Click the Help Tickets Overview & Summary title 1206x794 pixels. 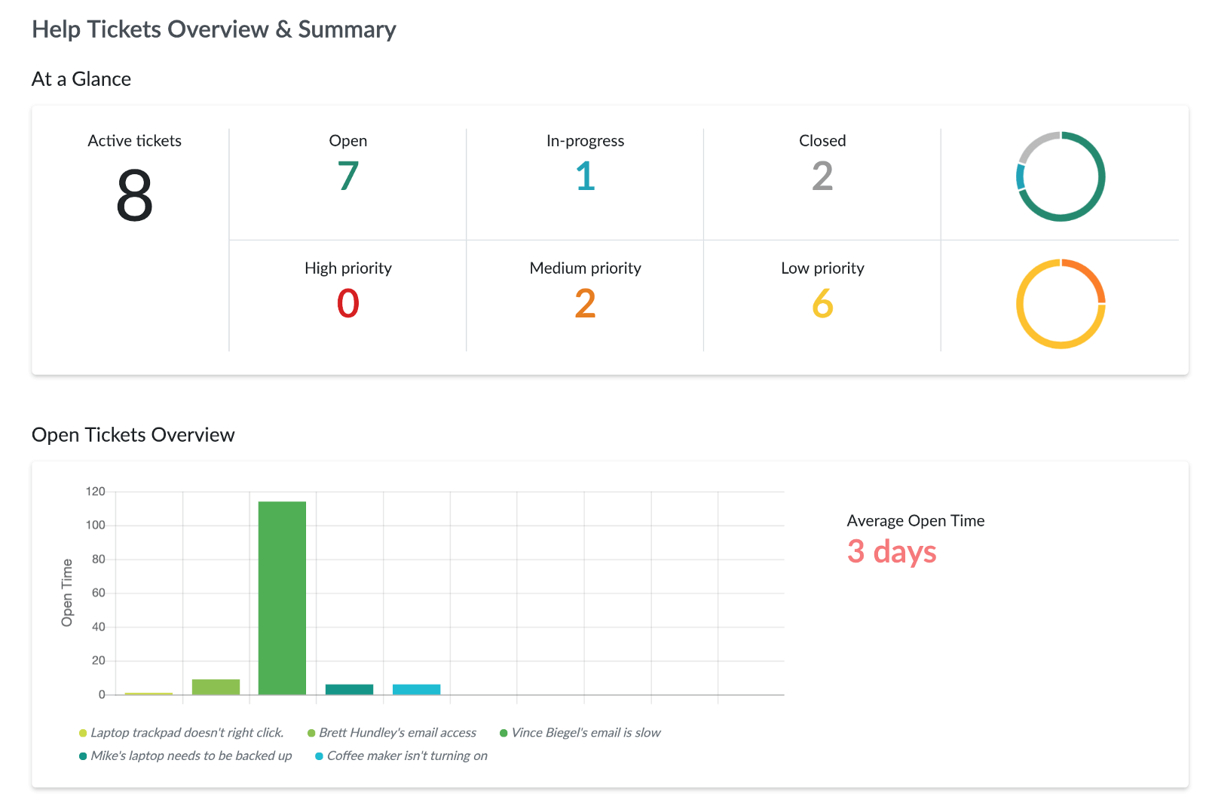(214, 29)
